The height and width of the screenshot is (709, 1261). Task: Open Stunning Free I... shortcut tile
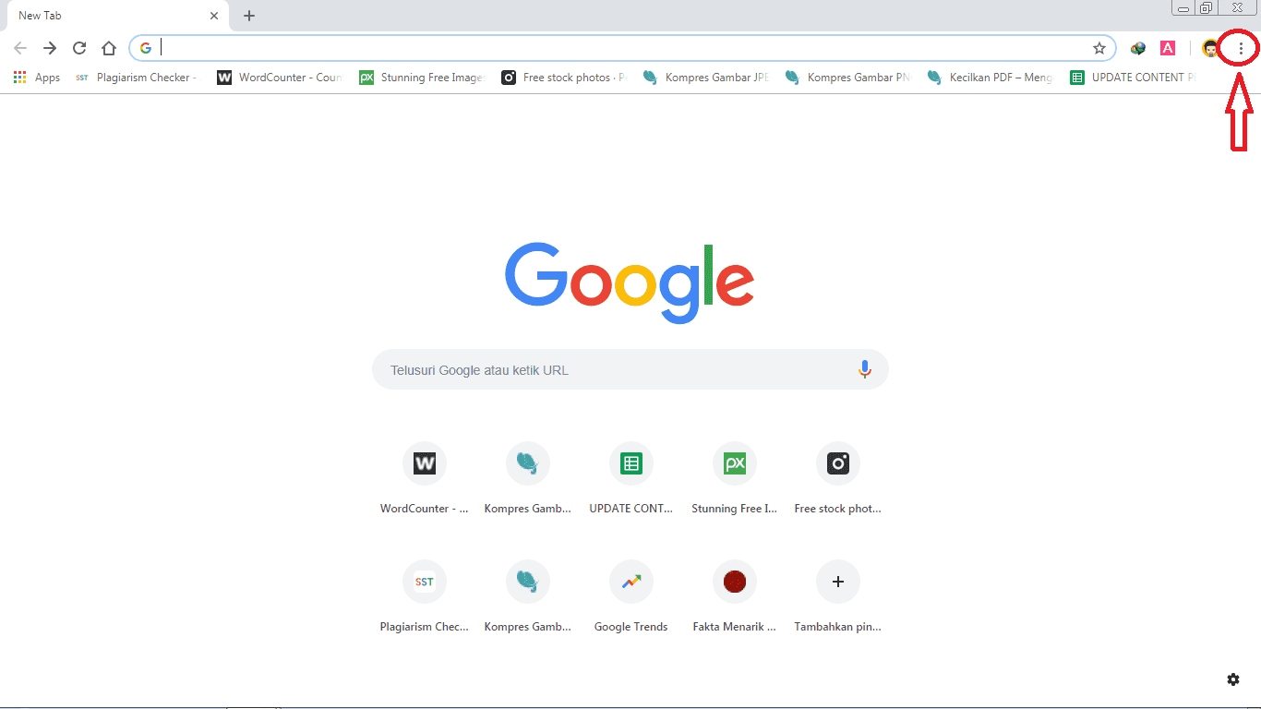(x=735, y=479)
